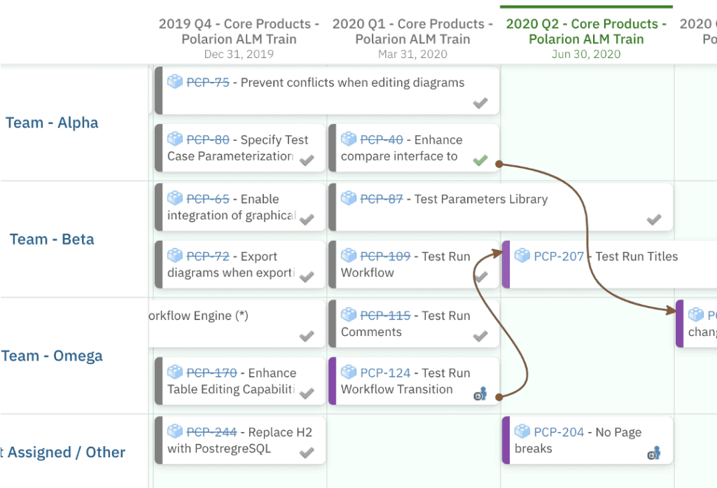Click the gray checkmark status on PCP-80

pos(307,160)
